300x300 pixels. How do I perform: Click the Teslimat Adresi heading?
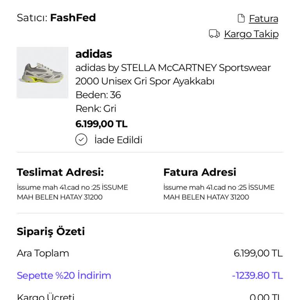click(x=60, y=172)
